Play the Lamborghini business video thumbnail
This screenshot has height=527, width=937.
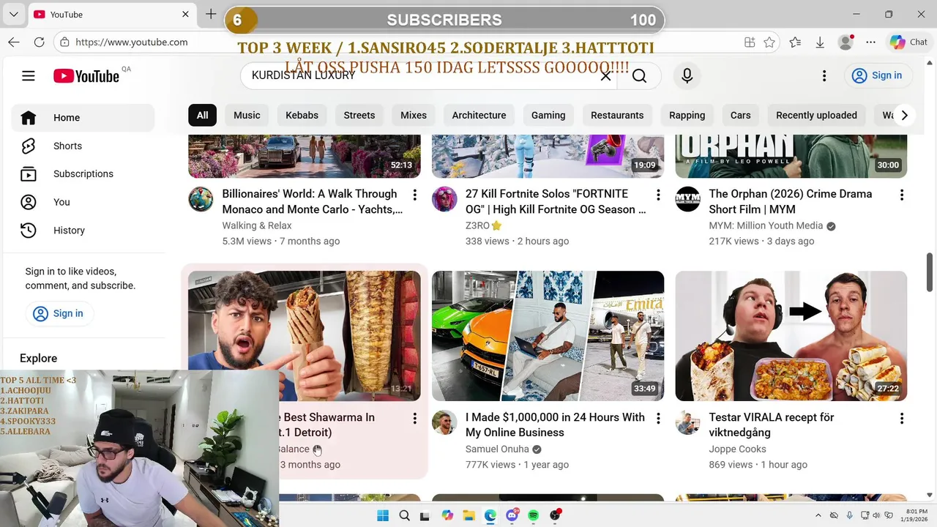(548, 336)
